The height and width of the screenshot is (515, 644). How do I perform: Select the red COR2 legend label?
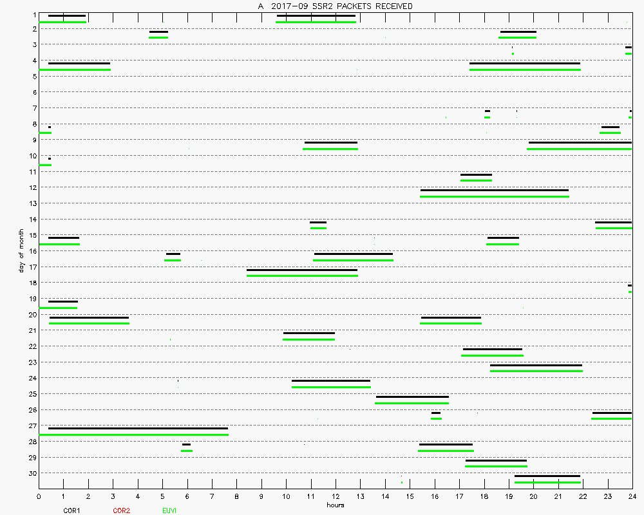[x=121, y=510]
